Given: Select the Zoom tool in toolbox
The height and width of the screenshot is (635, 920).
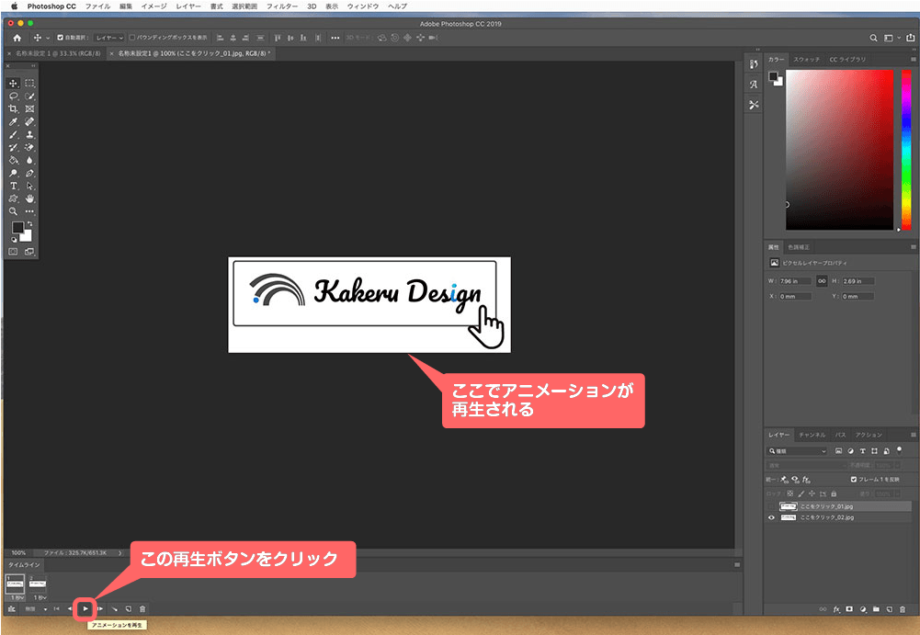Looking at the screenshot, I should point(13,212).
